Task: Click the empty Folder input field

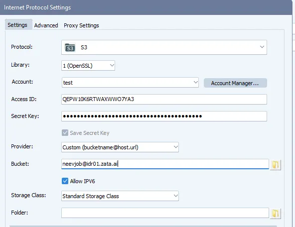Action: [x=165, y=213]
